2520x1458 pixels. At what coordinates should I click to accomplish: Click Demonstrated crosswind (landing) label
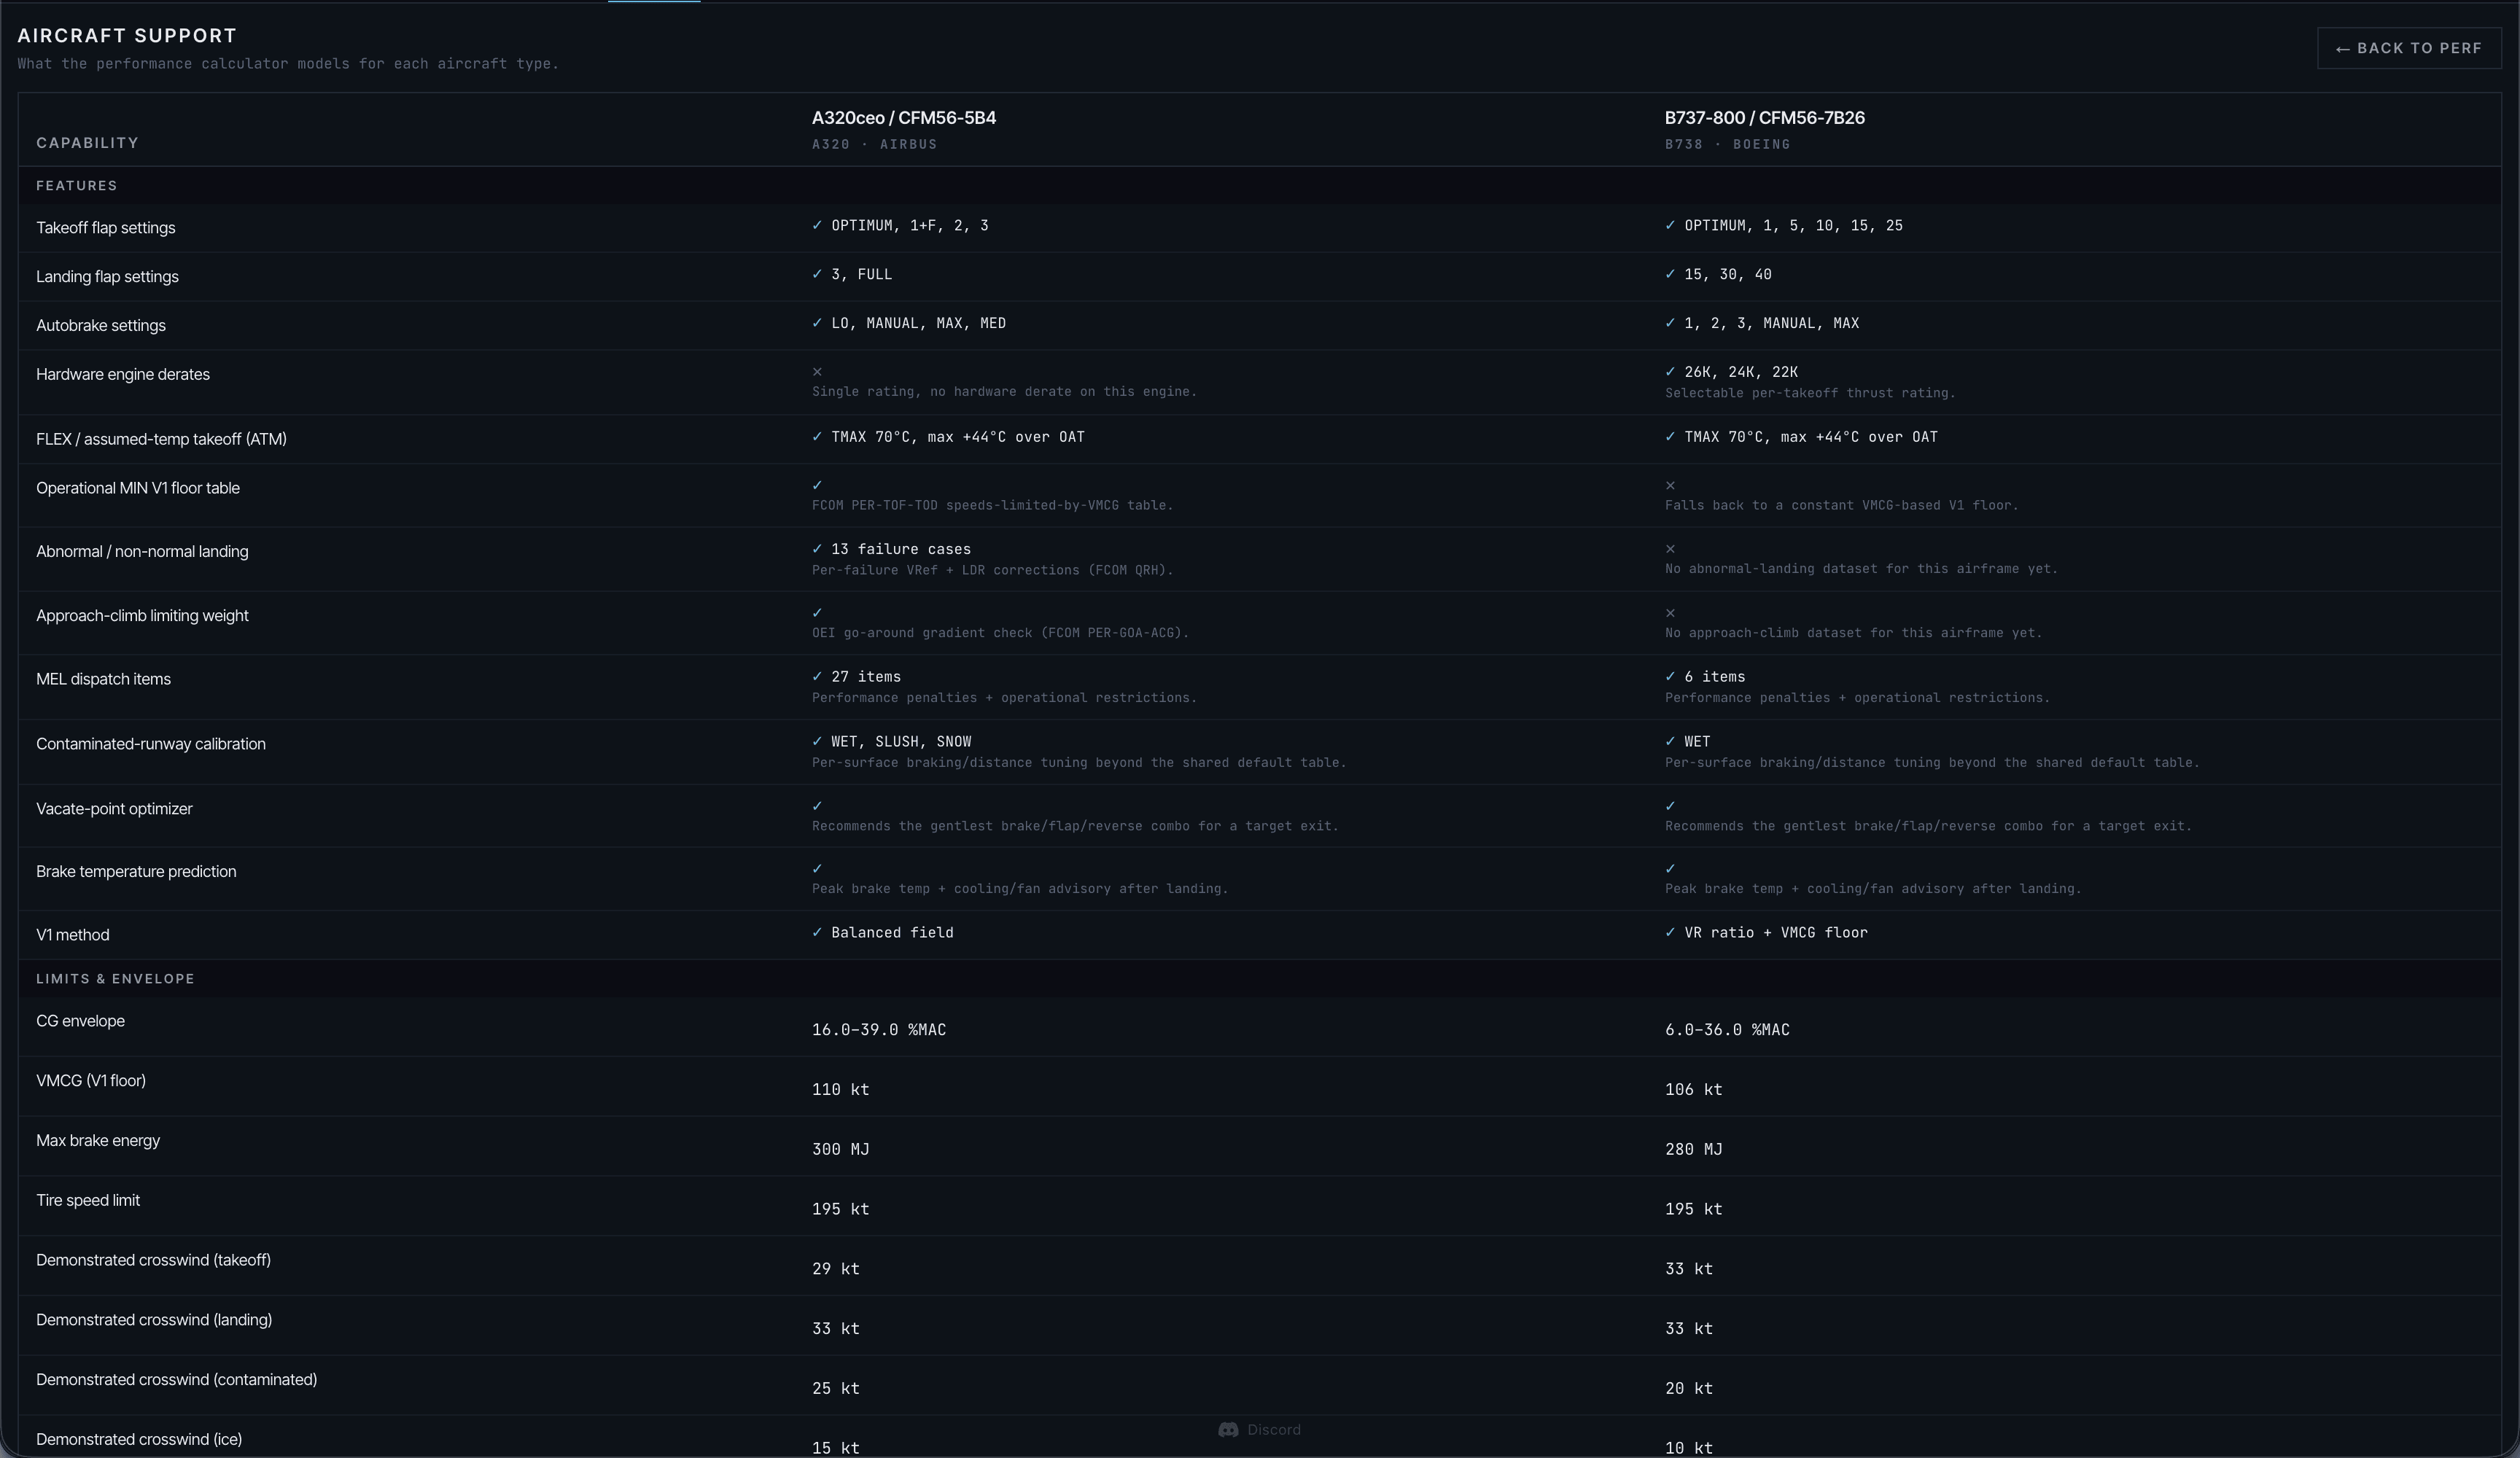coord(154,1321)
